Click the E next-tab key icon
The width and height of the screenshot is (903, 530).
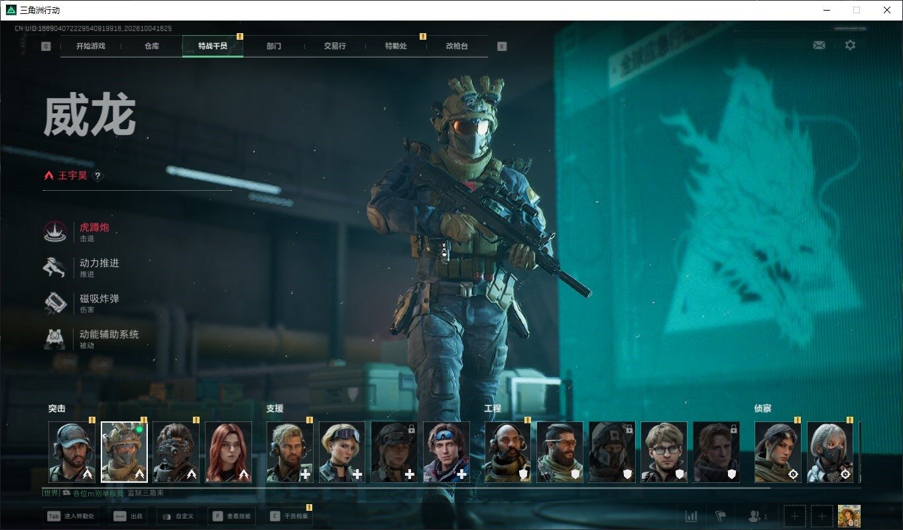[x=502, y=46]
